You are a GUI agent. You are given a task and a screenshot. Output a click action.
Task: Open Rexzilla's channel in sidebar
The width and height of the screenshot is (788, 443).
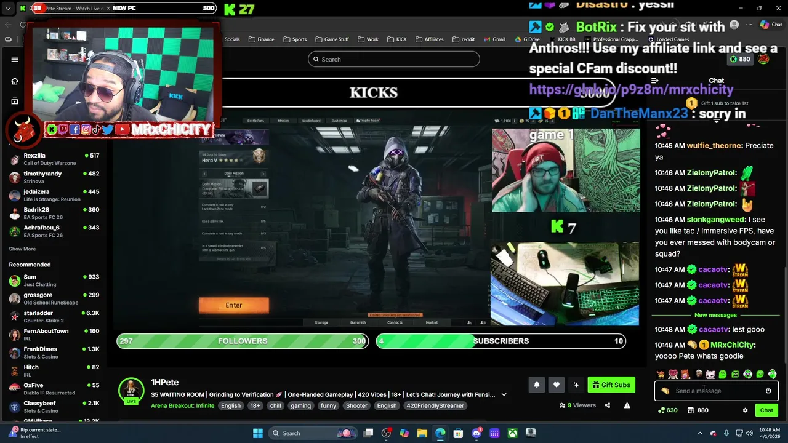point(54,159)
